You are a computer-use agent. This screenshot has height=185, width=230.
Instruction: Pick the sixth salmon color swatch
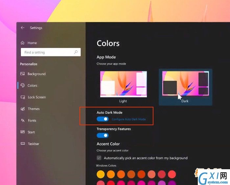click(x=151, y=174)
